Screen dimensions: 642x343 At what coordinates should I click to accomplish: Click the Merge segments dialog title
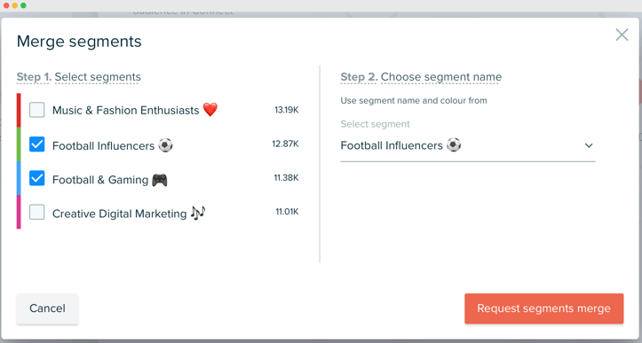pos(79,42)
